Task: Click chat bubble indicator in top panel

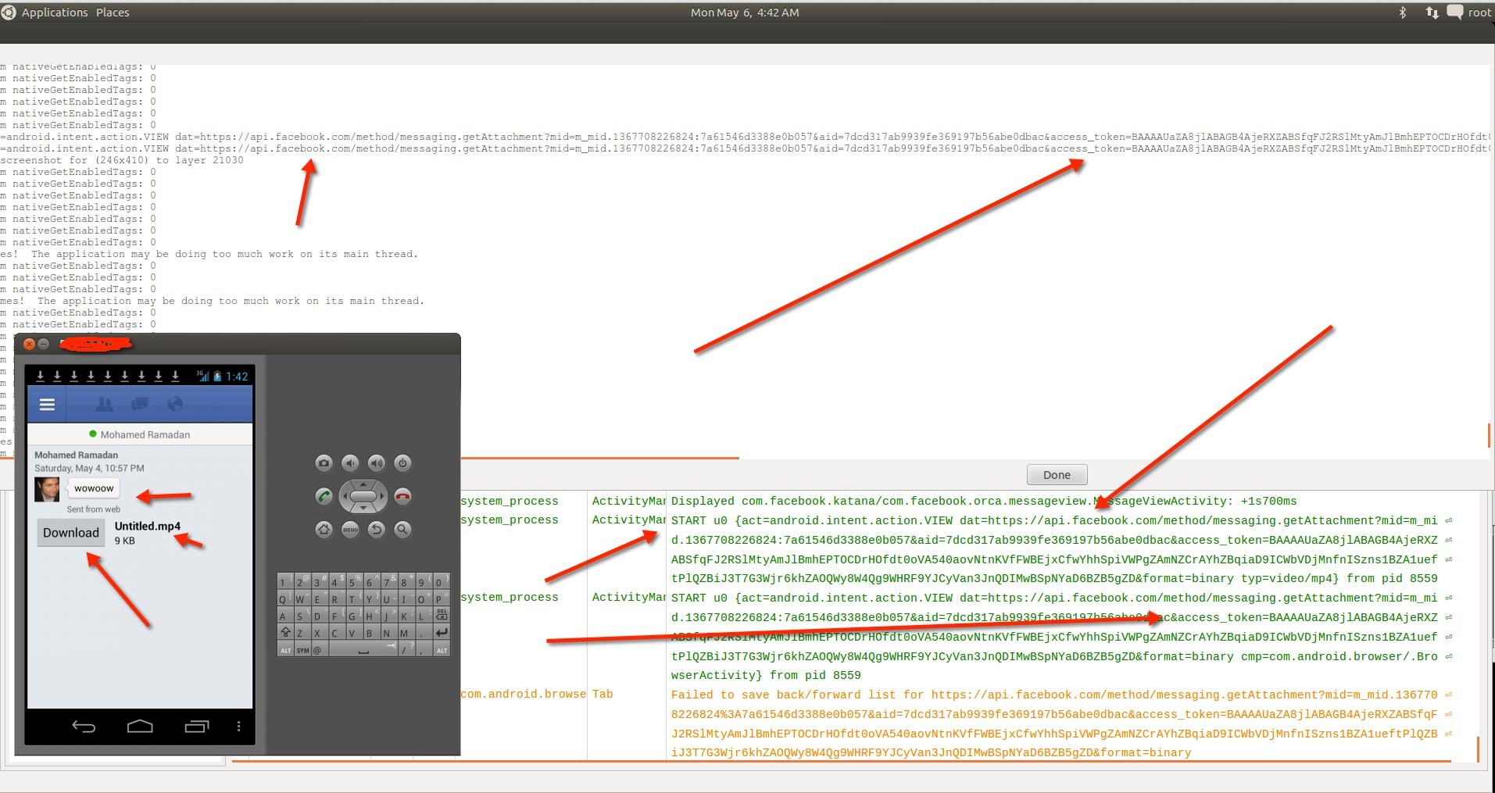Action: 1455,13
